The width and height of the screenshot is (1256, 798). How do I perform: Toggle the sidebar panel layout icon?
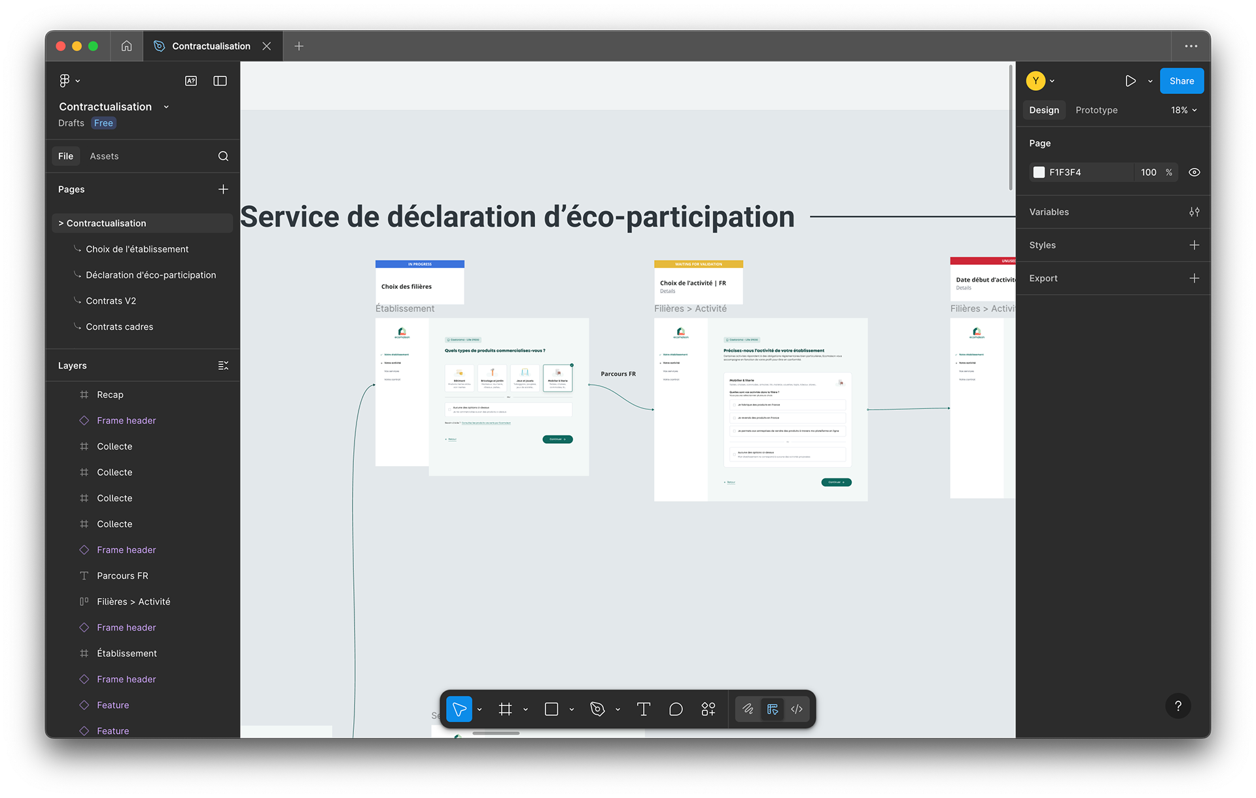220,81
